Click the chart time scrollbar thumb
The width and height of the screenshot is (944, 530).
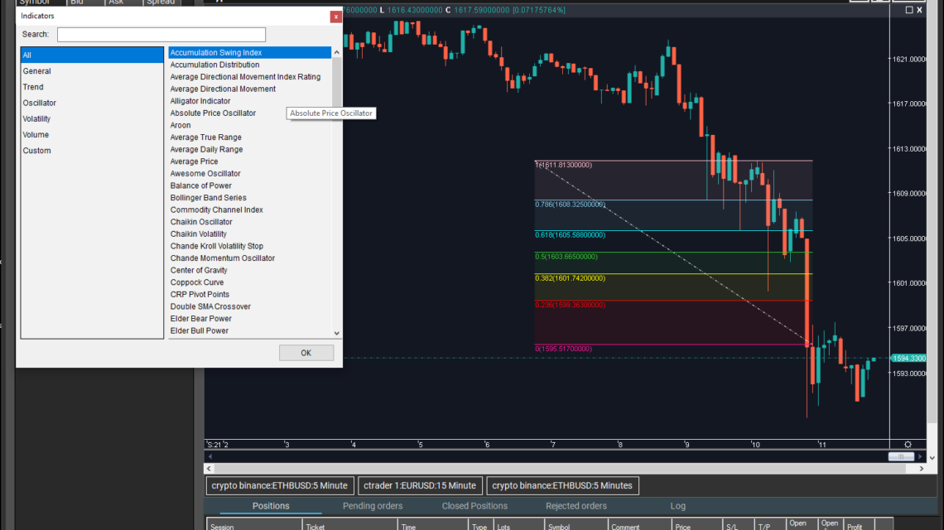900,456
